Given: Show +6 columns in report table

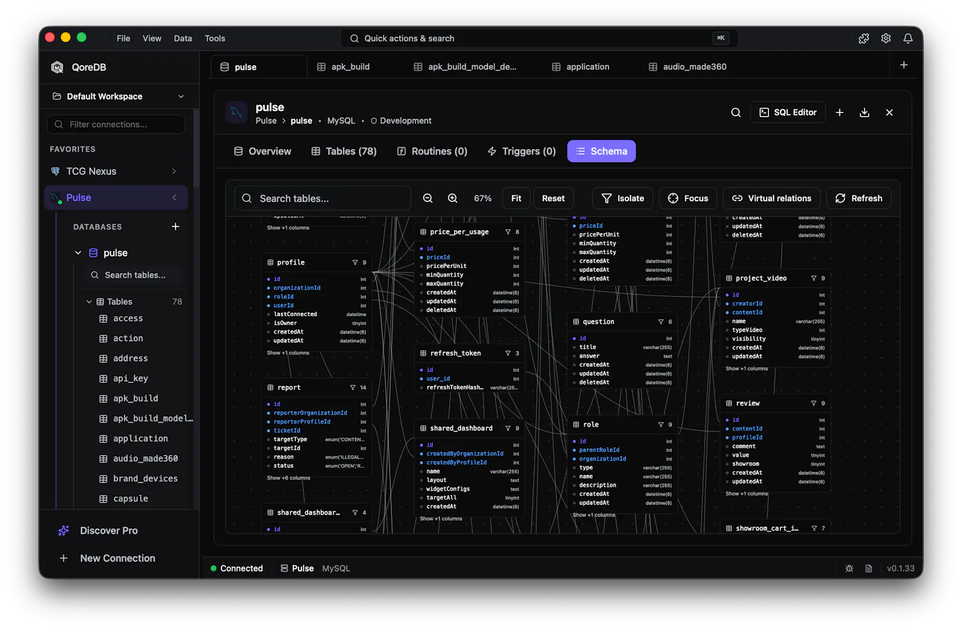Looking at the screenshot, I should 289,478.
